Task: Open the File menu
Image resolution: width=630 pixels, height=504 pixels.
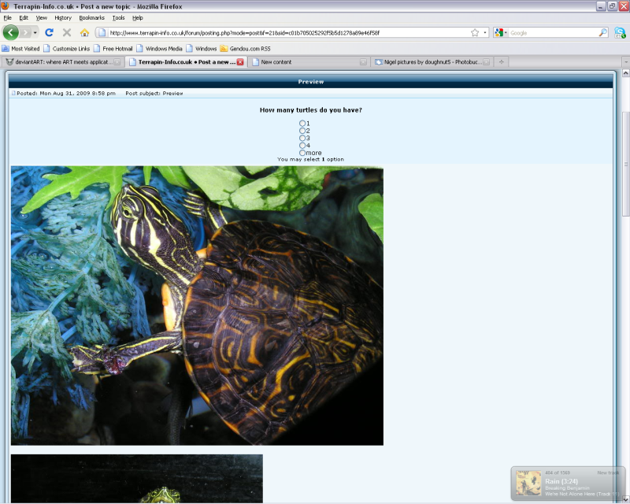Action: [8, 17]
